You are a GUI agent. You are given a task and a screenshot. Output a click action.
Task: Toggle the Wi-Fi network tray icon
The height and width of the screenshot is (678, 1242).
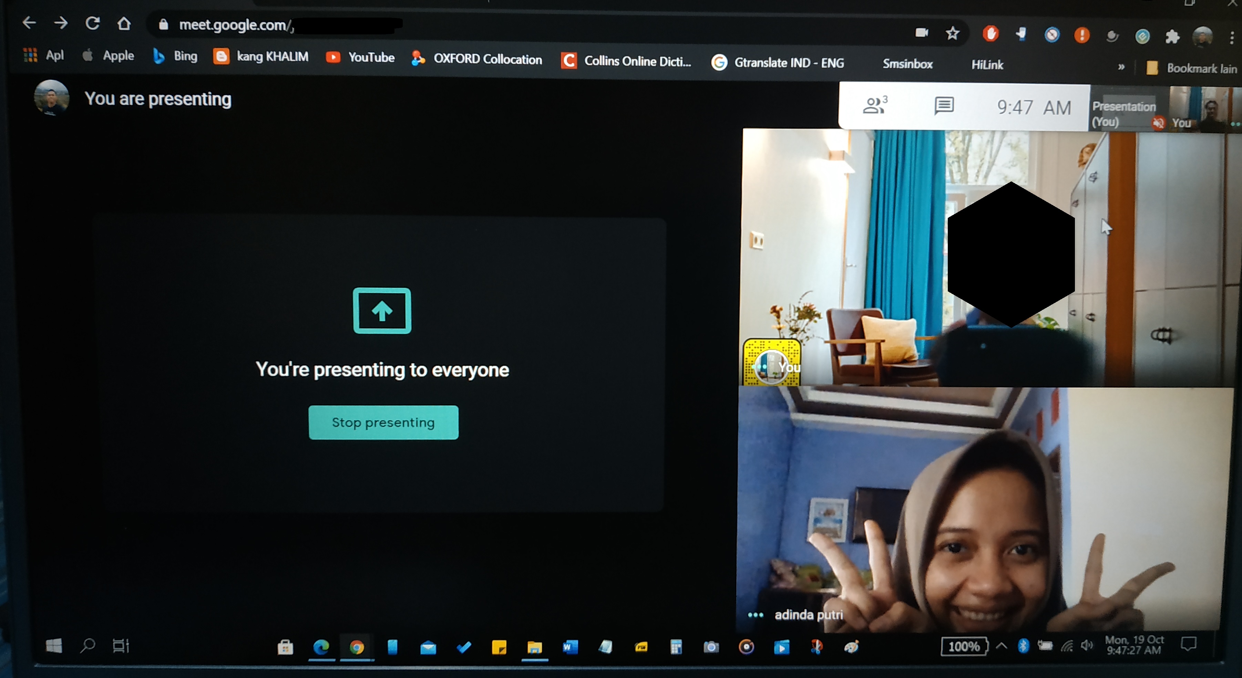(x=1067, y=646)
